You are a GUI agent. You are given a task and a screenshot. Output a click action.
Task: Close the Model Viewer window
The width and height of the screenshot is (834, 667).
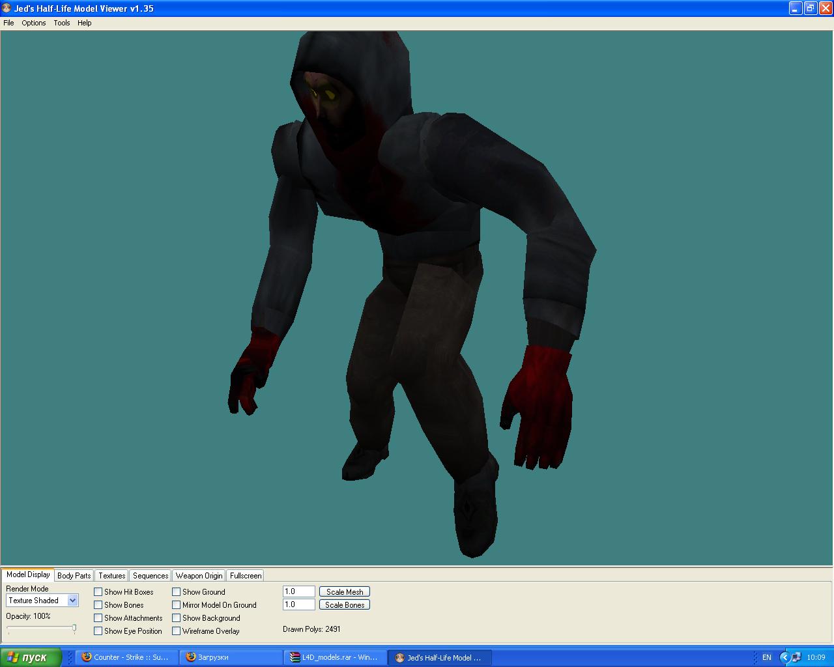(825, 8)
